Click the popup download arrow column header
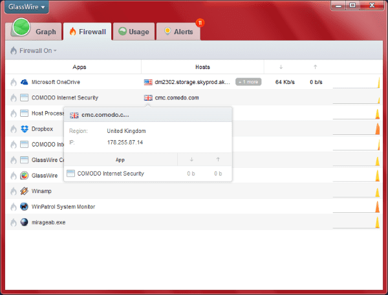This screenshot has height=295, width=388. tap(191, 159)
